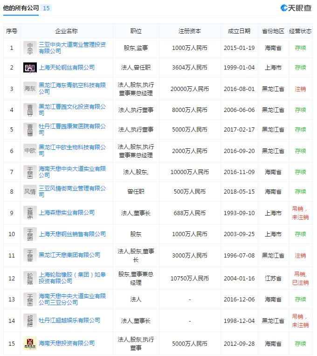Click 注销 status for 黑龙江天懋集团

point(300,255)
